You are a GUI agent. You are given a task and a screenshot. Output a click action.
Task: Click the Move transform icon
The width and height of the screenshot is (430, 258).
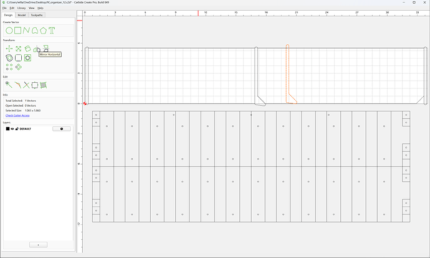point(9,49)
